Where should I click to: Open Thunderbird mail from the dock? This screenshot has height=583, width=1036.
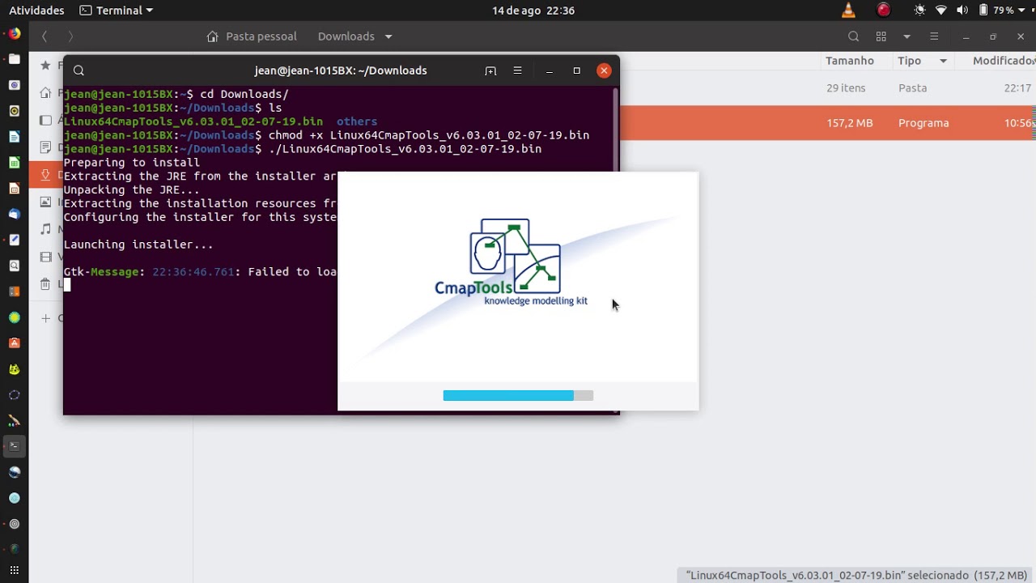tap(14, 215)
